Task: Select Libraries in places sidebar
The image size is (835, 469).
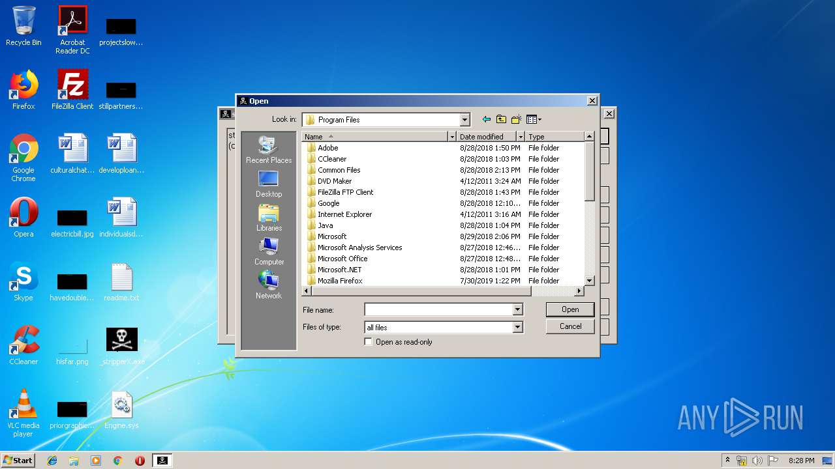Action: (x=269, y=218)
